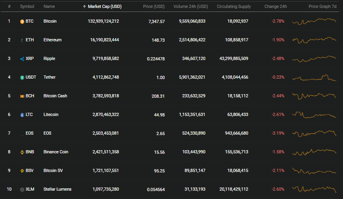Sort by Change 24h column header
Image resolution: width=343 pixels, height=199 pixels.
pos(276,7)
